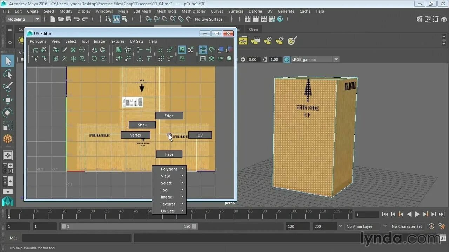Activate the Move tool in toolbox
This screenshot has width=449, height=252.
coord(8,100)
